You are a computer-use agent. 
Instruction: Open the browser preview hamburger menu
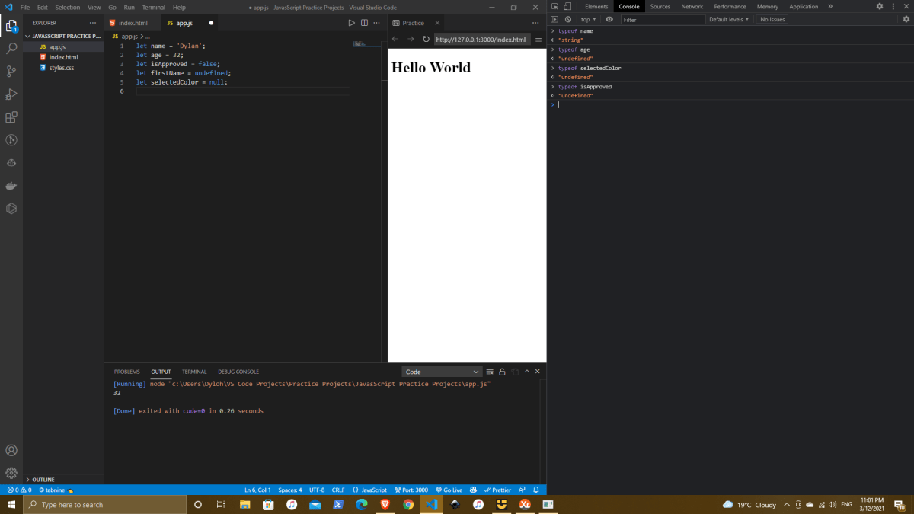(x=538, y=39)
